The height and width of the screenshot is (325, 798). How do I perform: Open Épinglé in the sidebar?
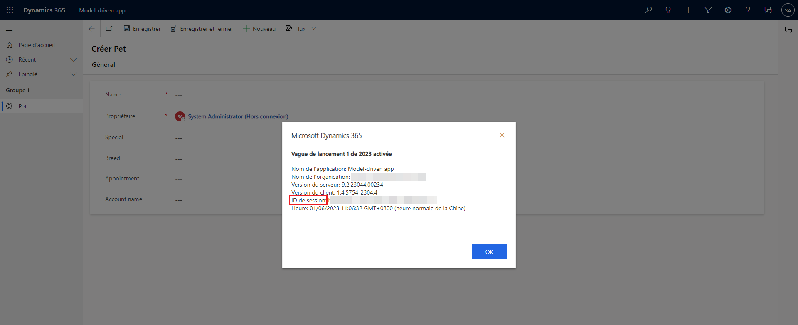pos(28,74)
